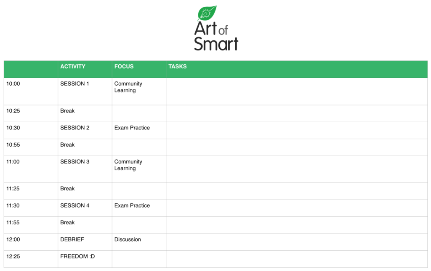Click the SESSION 4 activity cell

(x=75, y=206)
